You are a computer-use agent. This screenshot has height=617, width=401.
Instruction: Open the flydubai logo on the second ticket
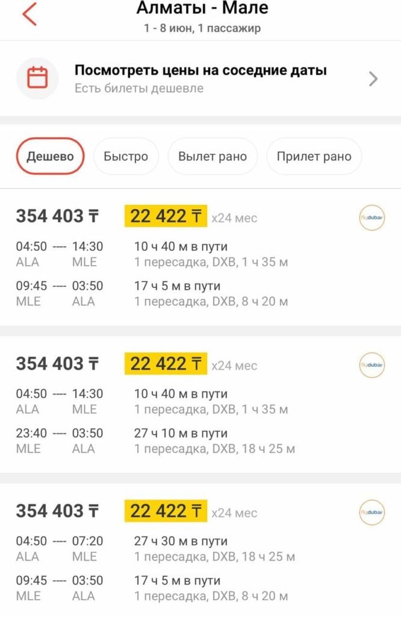pyautogui.click(x=371, y=365)
